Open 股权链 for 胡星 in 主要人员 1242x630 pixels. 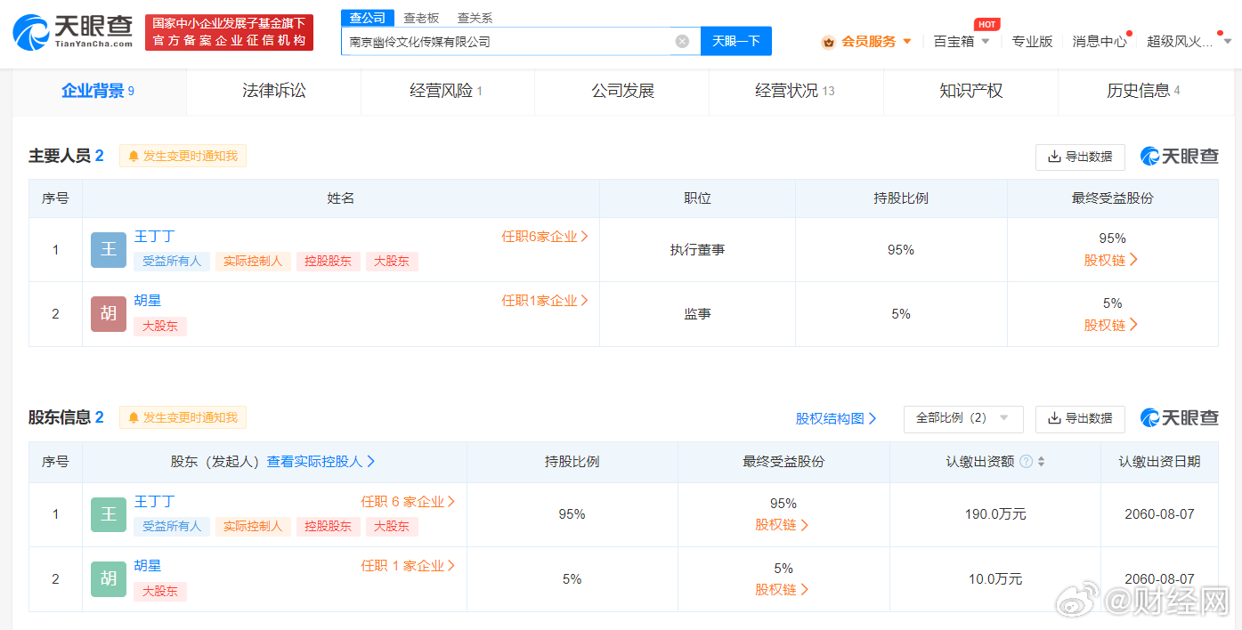click(1111, 325)
